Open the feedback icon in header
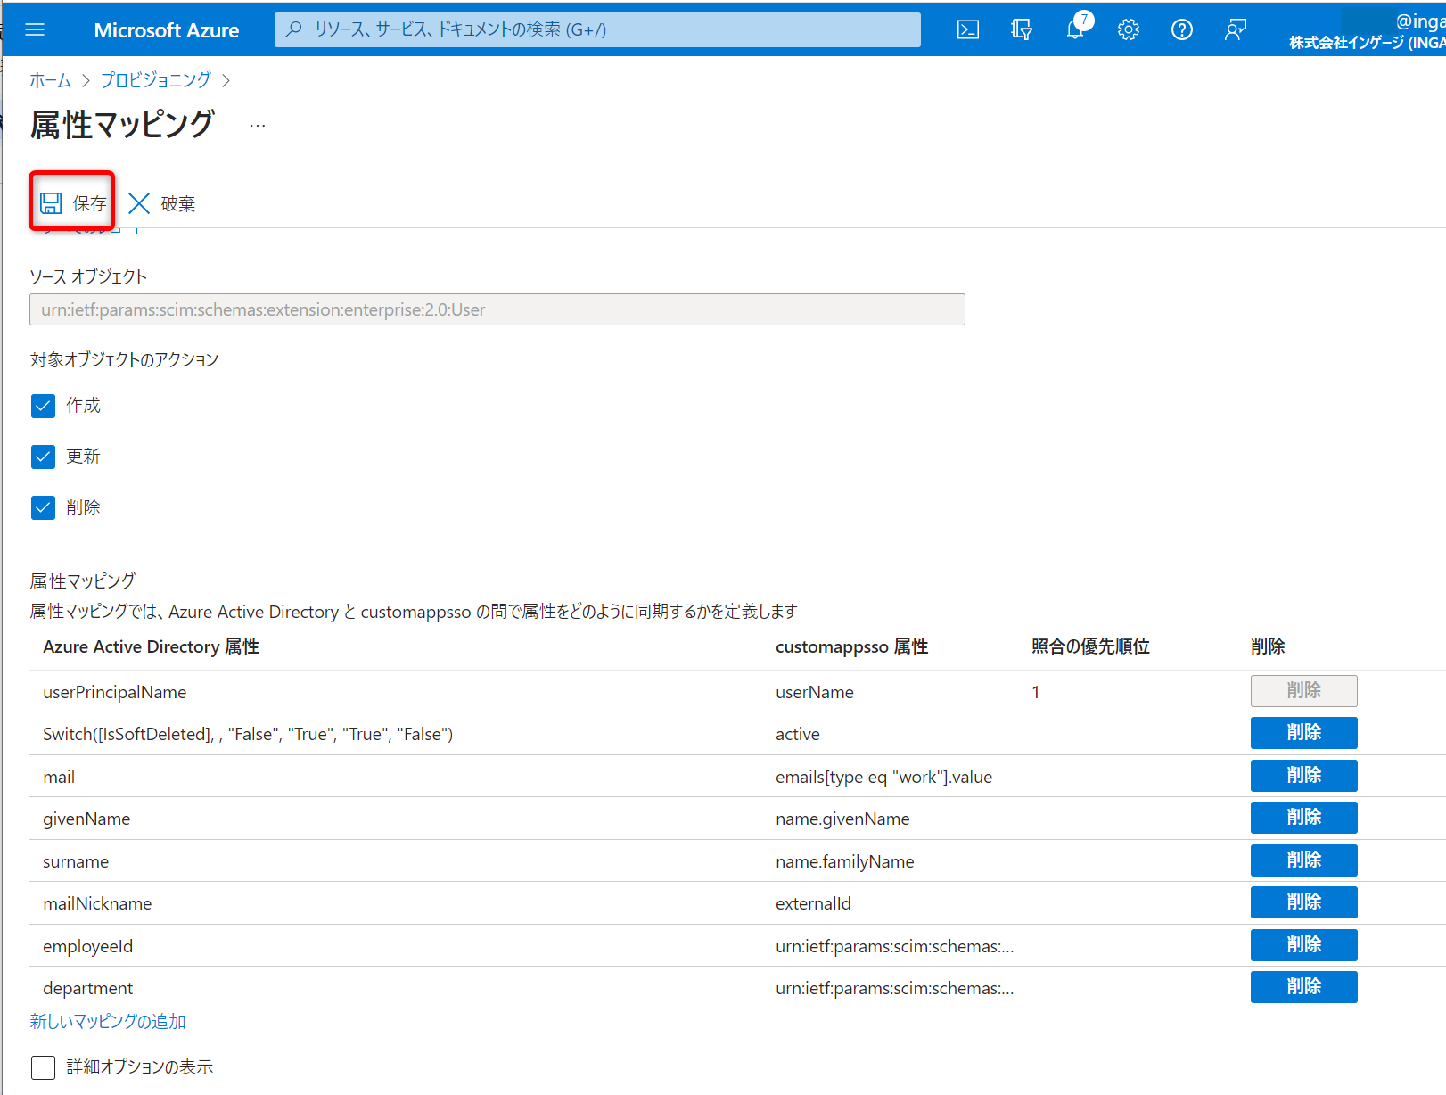Viewport: 1446px width, 1095px height. pos(1236,29)
